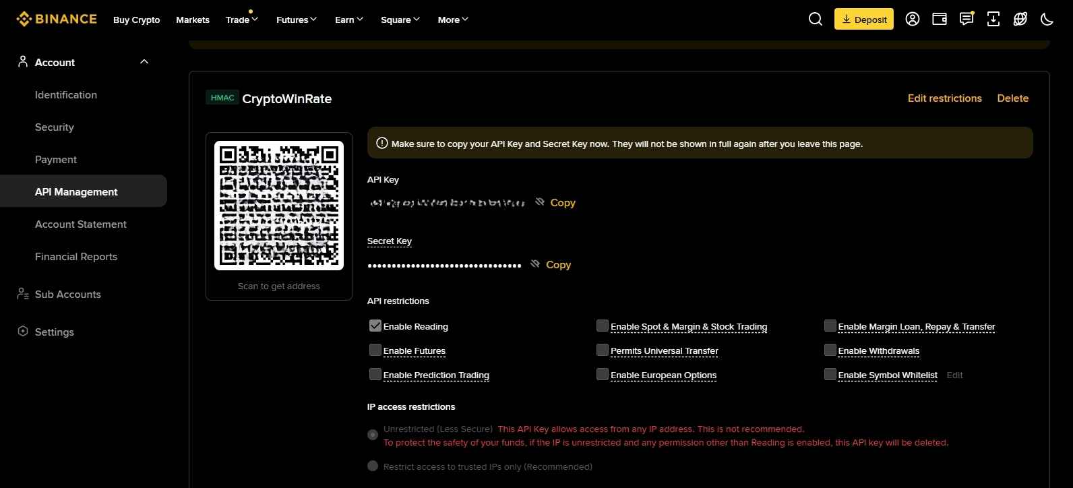Viewport: 1073px width, 488px height.
Task: Check Enable Futures
Action: [375, 350]
